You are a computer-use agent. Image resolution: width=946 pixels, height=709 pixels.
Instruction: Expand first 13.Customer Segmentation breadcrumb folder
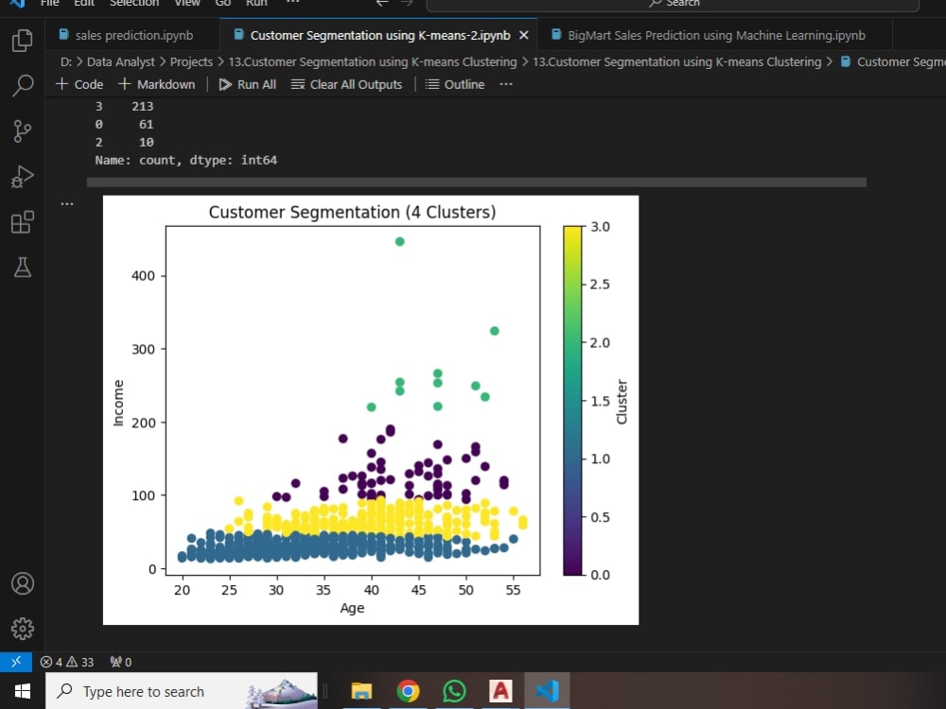point(372,62)
